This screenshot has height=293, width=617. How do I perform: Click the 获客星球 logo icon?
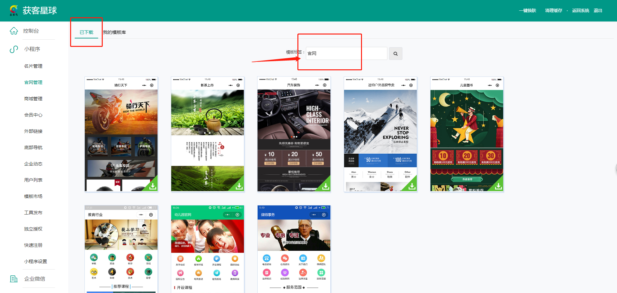[14, 10]
